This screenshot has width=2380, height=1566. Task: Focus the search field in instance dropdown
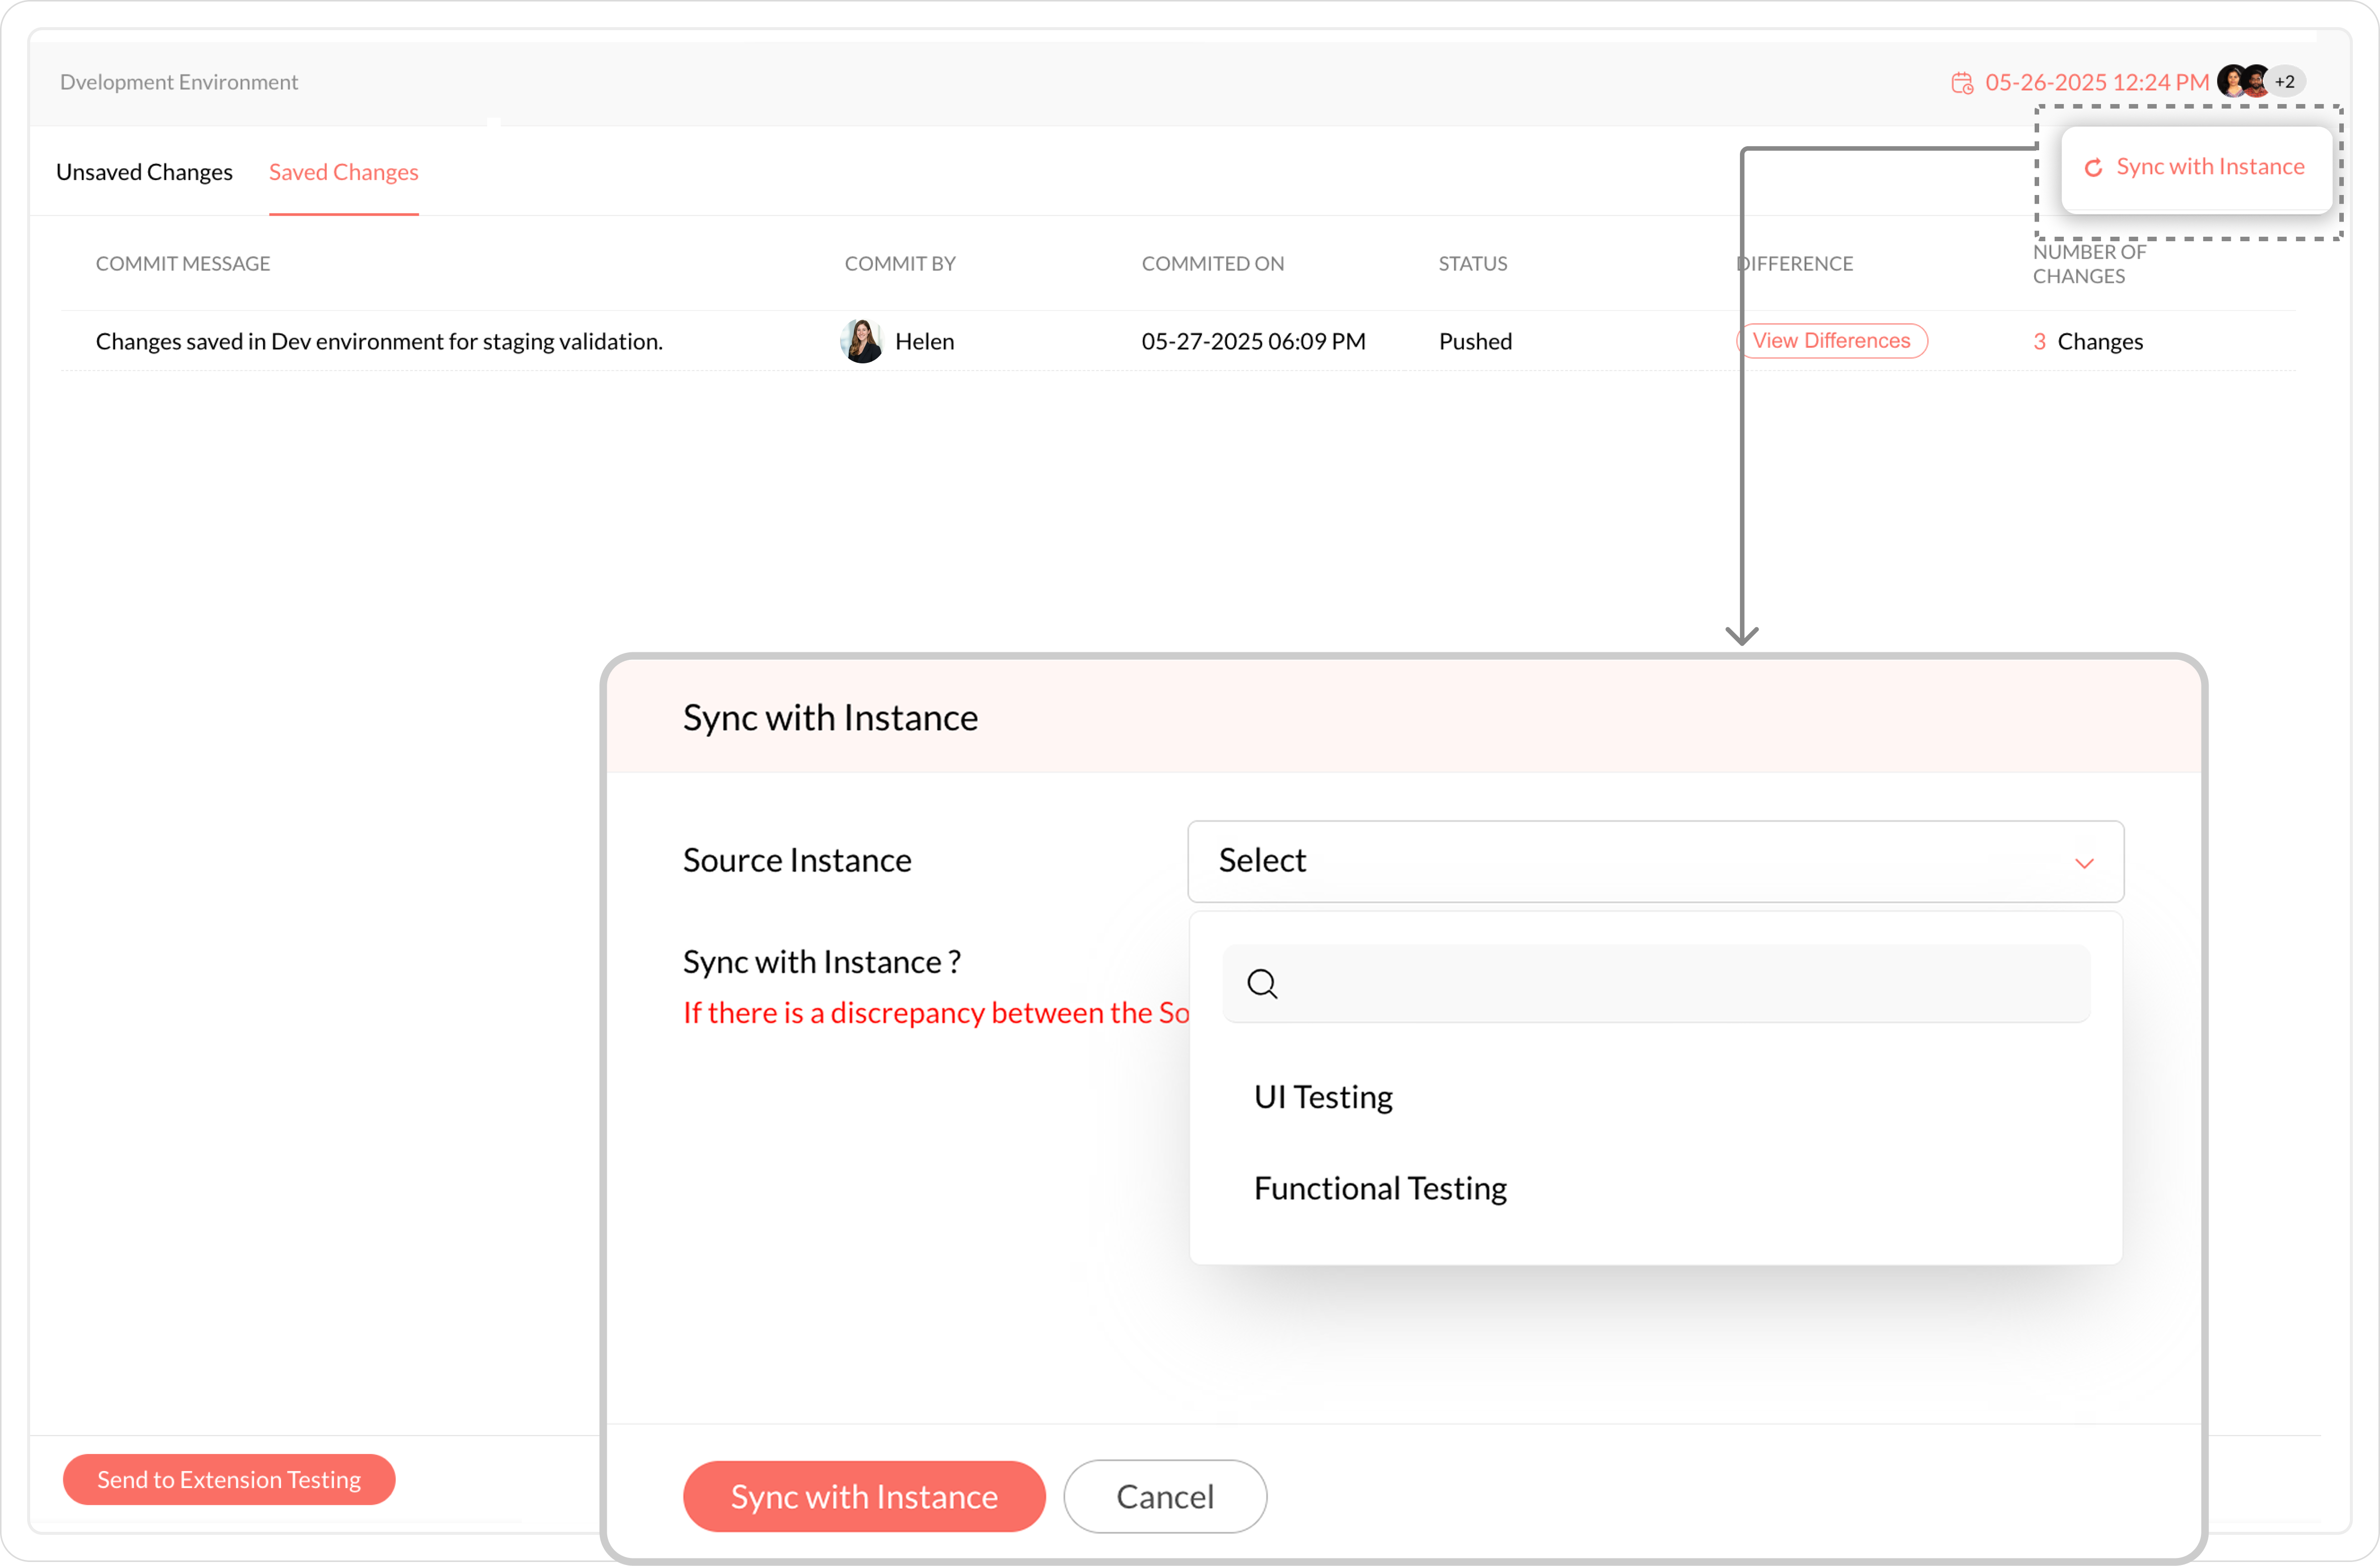point(1680,985)
